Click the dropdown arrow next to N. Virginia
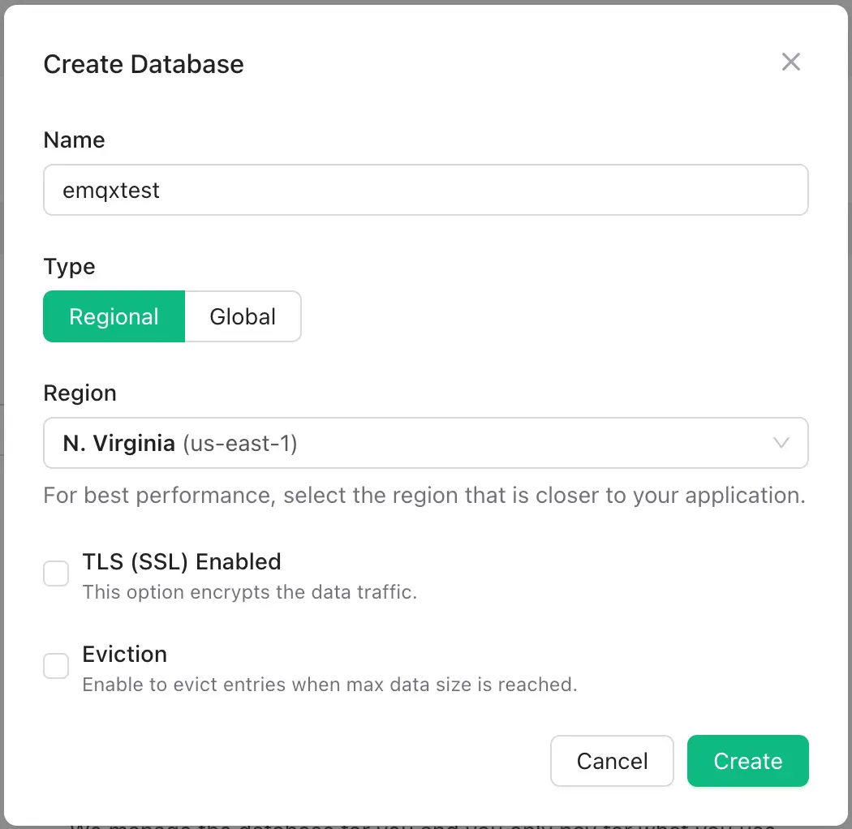 781,443
